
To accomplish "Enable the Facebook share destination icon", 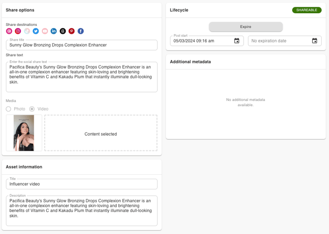I will (81, 31).
